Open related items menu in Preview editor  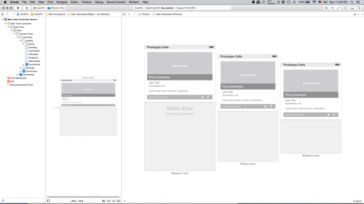point(124,14)
